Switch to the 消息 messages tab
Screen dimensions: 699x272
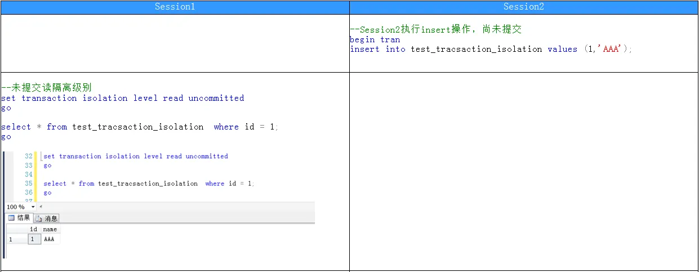pyautogui.click(x=47, y=218)
